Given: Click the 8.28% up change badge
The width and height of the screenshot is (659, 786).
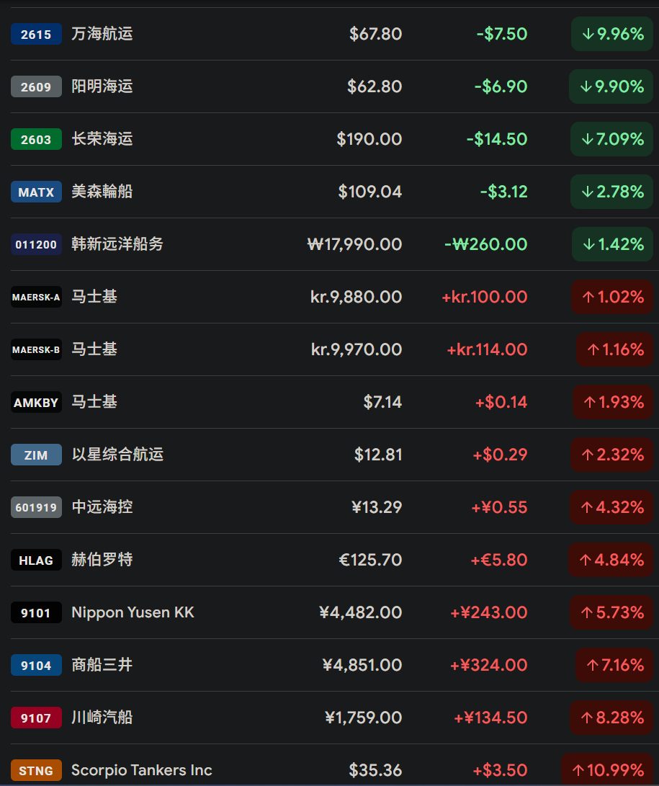Looking at the screenshot, I should tap(611, 718).
